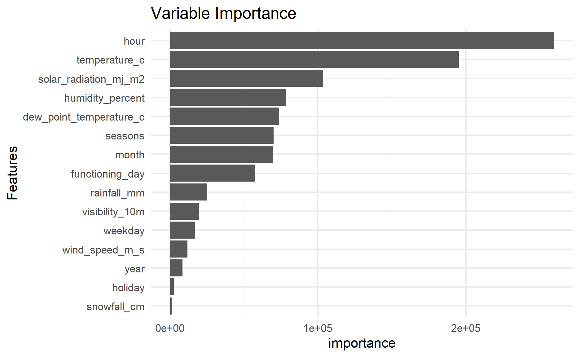Screen dimensions: 580x357
Task: Click the 2e+05 axis tick label
Action: (x=466, y=328)
